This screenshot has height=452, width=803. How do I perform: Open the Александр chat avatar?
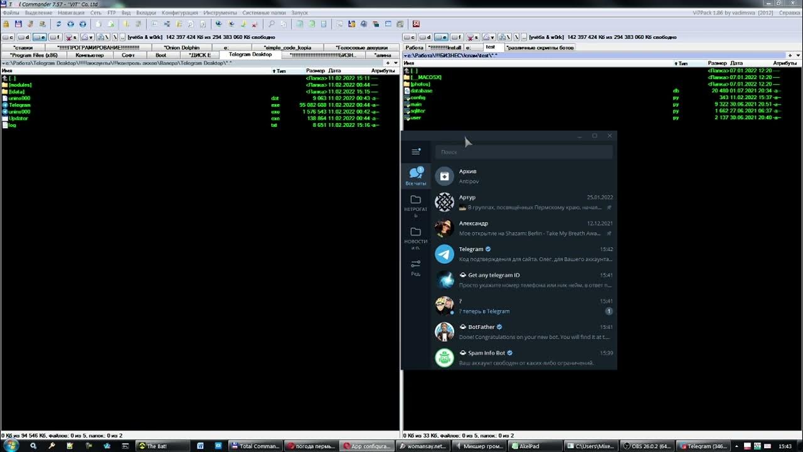pos(444,228)
